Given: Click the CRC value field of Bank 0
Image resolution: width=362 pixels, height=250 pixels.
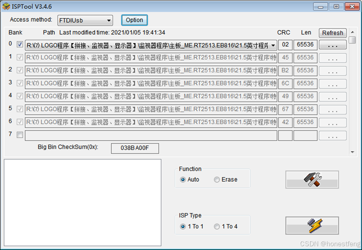Looking at the screenshot, I should tap(285, 44).
